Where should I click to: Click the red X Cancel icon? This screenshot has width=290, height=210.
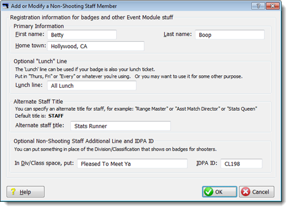[x=245, y=192]
